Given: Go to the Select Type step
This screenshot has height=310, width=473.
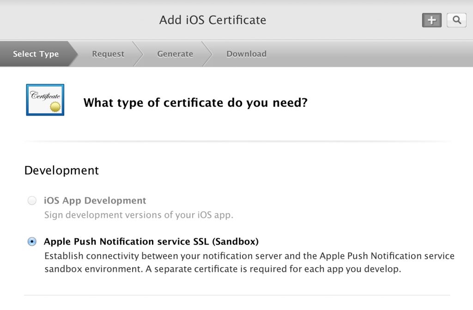Looking at the screenshot, I should (36, 54).
